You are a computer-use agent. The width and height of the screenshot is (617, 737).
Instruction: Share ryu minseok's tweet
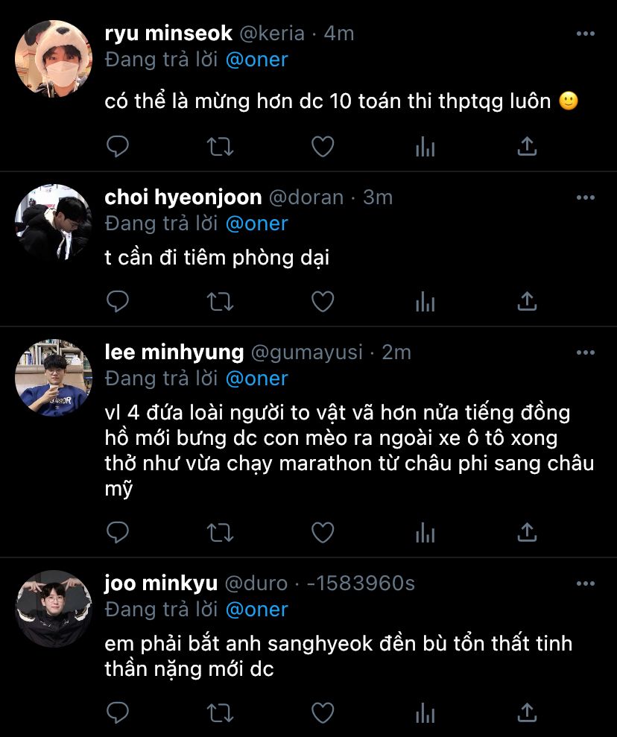click(x=527, y=146)
